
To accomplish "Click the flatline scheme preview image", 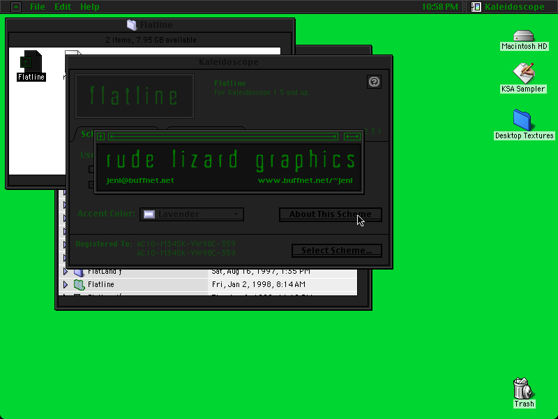I will pyautogui.click(x=135, y=96).
